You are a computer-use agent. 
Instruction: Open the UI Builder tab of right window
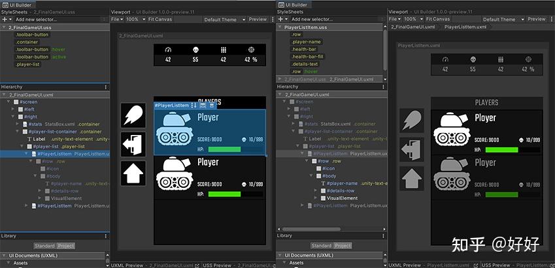pos(293,5)
